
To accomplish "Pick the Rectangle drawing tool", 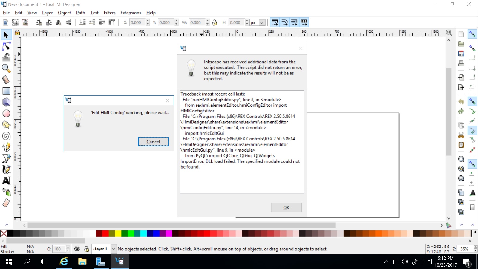I will [6, 91].
